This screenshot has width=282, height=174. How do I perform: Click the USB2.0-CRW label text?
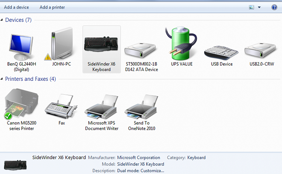(262, 64)
